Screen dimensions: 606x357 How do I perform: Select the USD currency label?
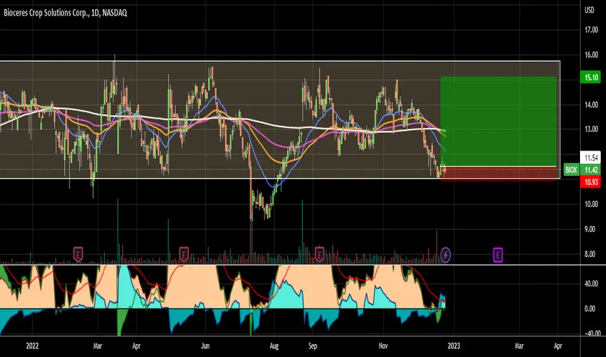coord(589,10)
